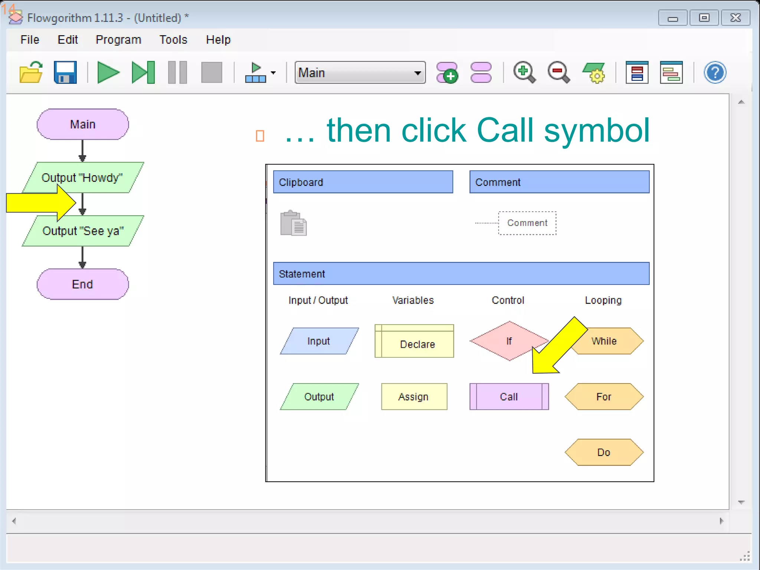Click the vertical scrollbar down arrow

click(x=741, y=502)
